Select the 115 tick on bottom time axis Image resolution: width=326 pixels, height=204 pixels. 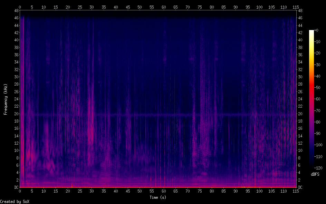point(296,191)
